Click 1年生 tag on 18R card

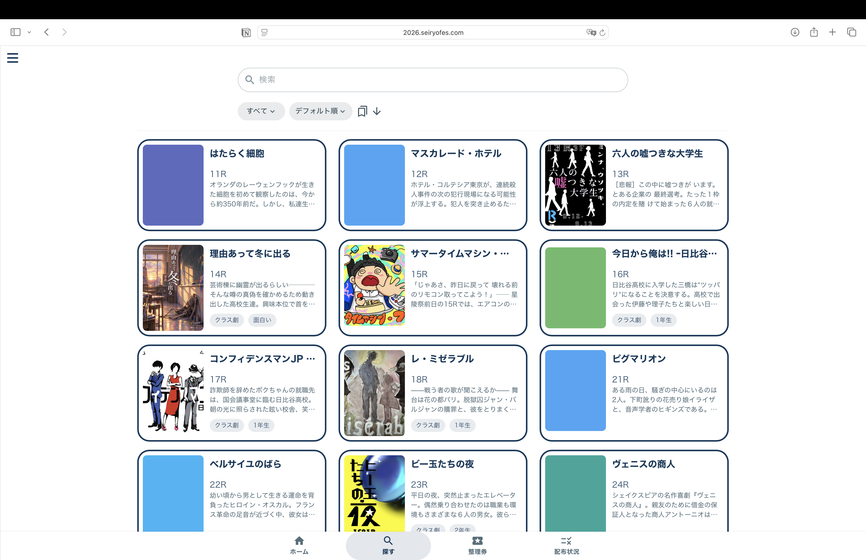click(x=462, y=425)
